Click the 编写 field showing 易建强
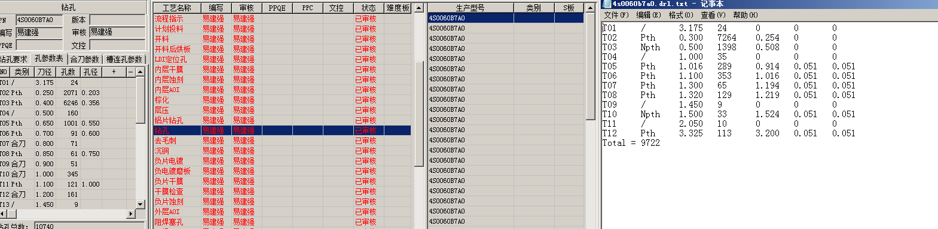Viewport: 938px width, 229px height. (x=39, y=32)
